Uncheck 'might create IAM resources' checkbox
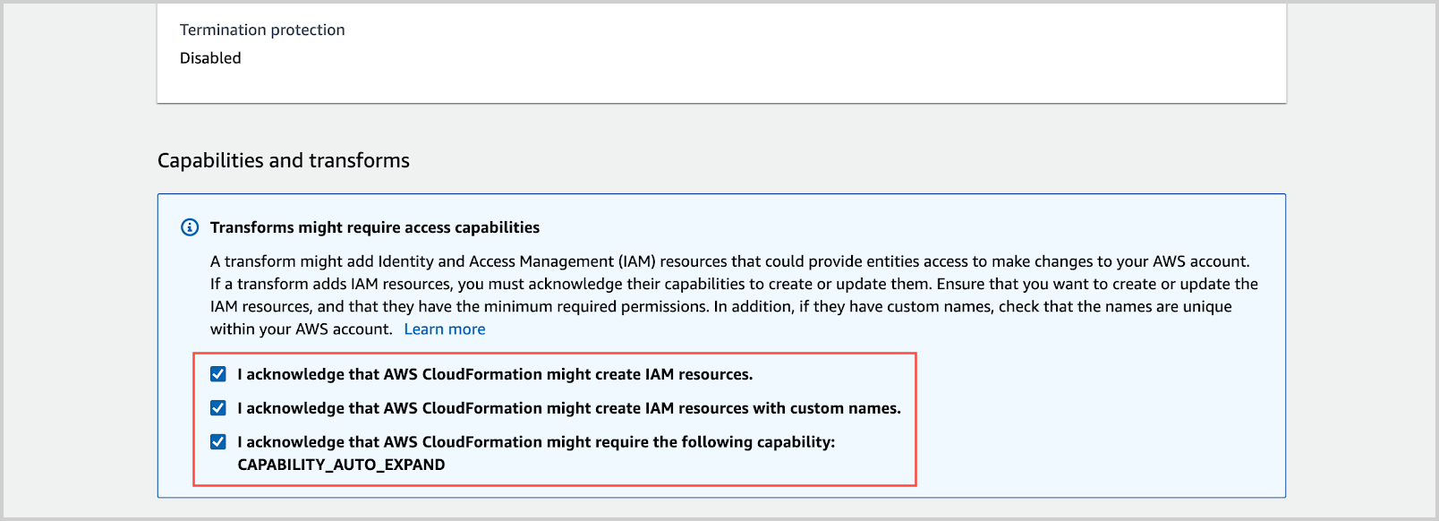1439x521 pixels. pyautogui.click(x=218, y=374)
